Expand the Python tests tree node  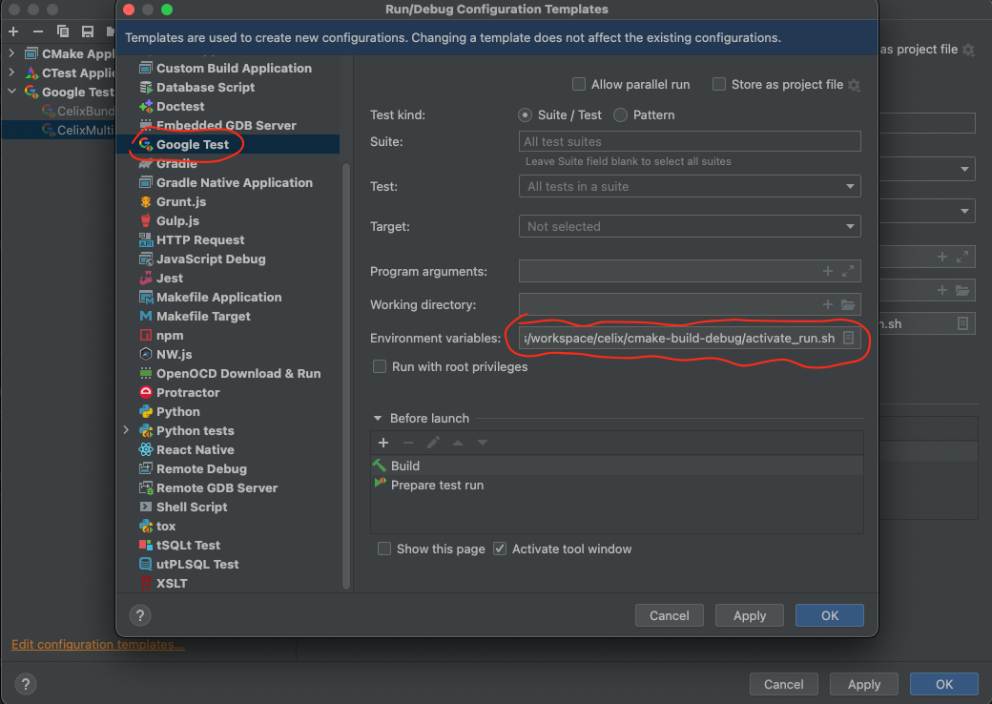coord(126,431)
